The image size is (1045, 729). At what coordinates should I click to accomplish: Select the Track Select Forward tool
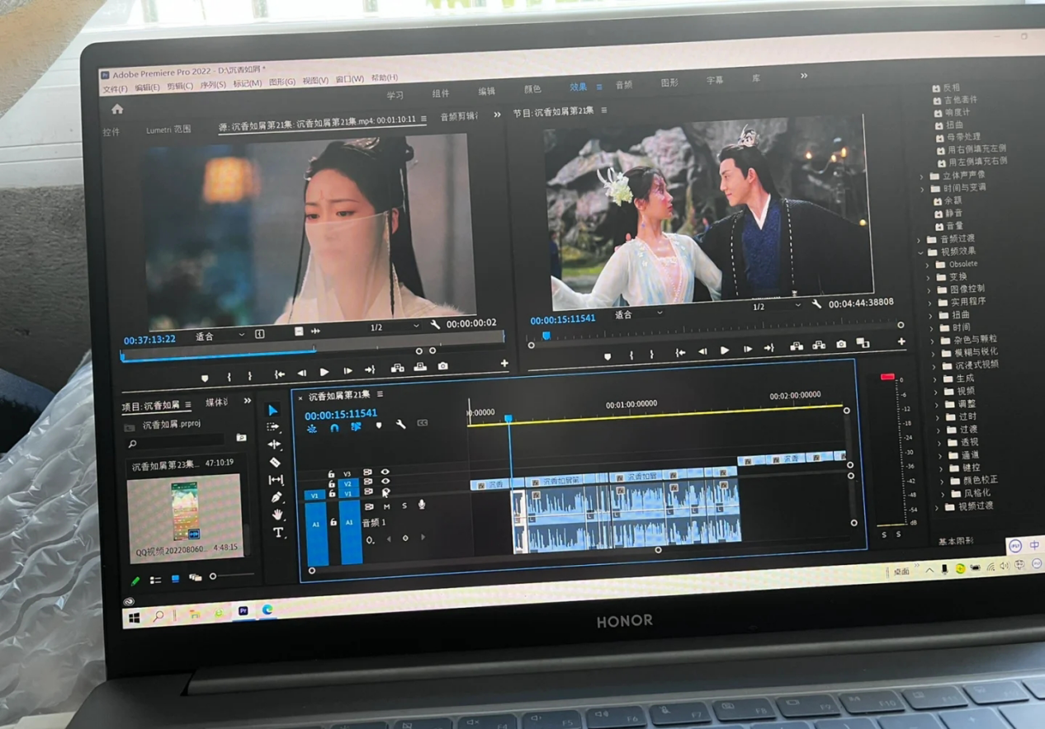273,427
